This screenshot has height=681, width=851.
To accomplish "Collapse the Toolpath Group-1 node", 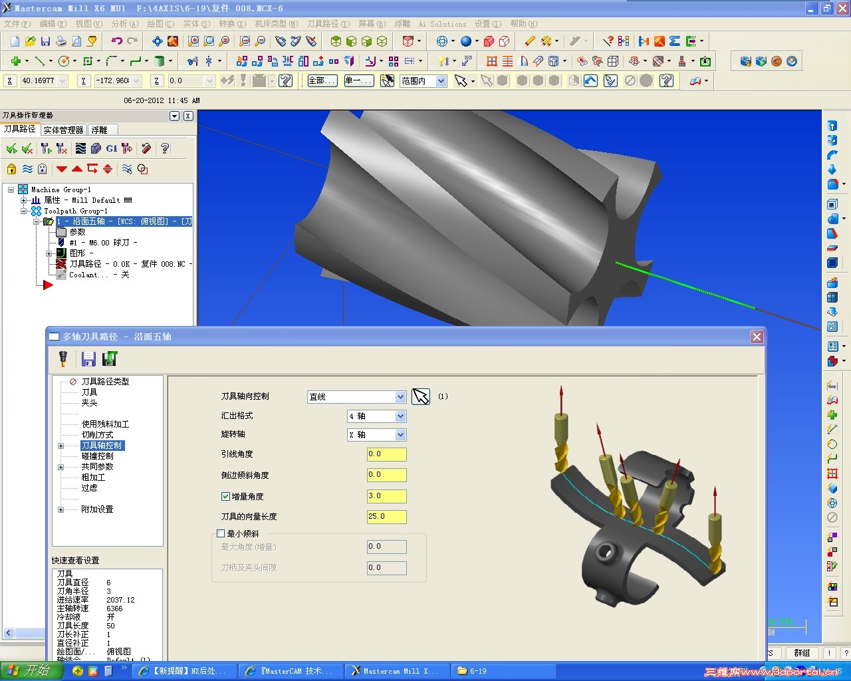I will pyautogui.click(x=23, y=211).
